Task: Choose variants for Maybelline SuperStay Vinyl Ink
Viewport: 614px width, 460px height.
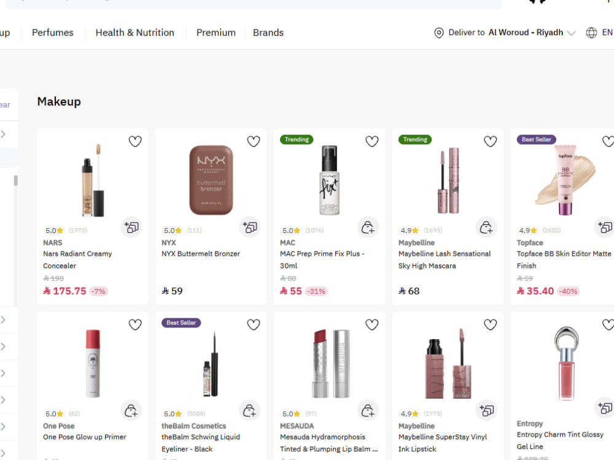Action: [486, 410]
